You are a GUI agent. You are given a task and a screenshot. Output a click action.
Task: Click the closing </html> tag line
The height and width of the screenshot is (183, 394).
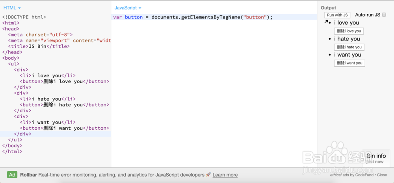pos(12,152)
